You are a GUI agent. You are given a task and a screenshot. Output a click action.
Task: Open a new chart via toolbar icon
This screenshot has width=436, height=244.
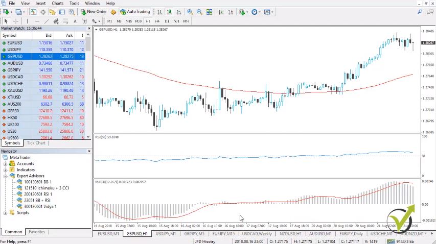click(6, 12)
